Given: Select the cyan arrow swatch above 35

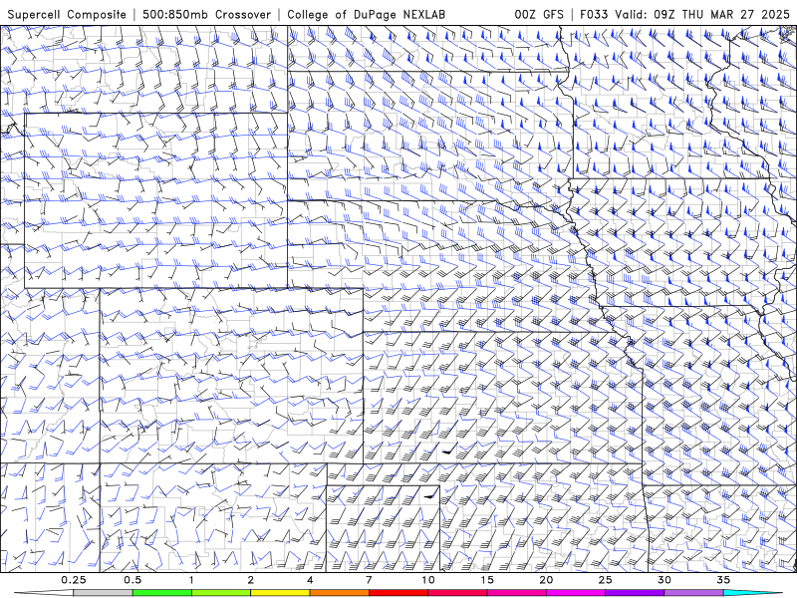Looking at the screenshot, I should (752, 593).
